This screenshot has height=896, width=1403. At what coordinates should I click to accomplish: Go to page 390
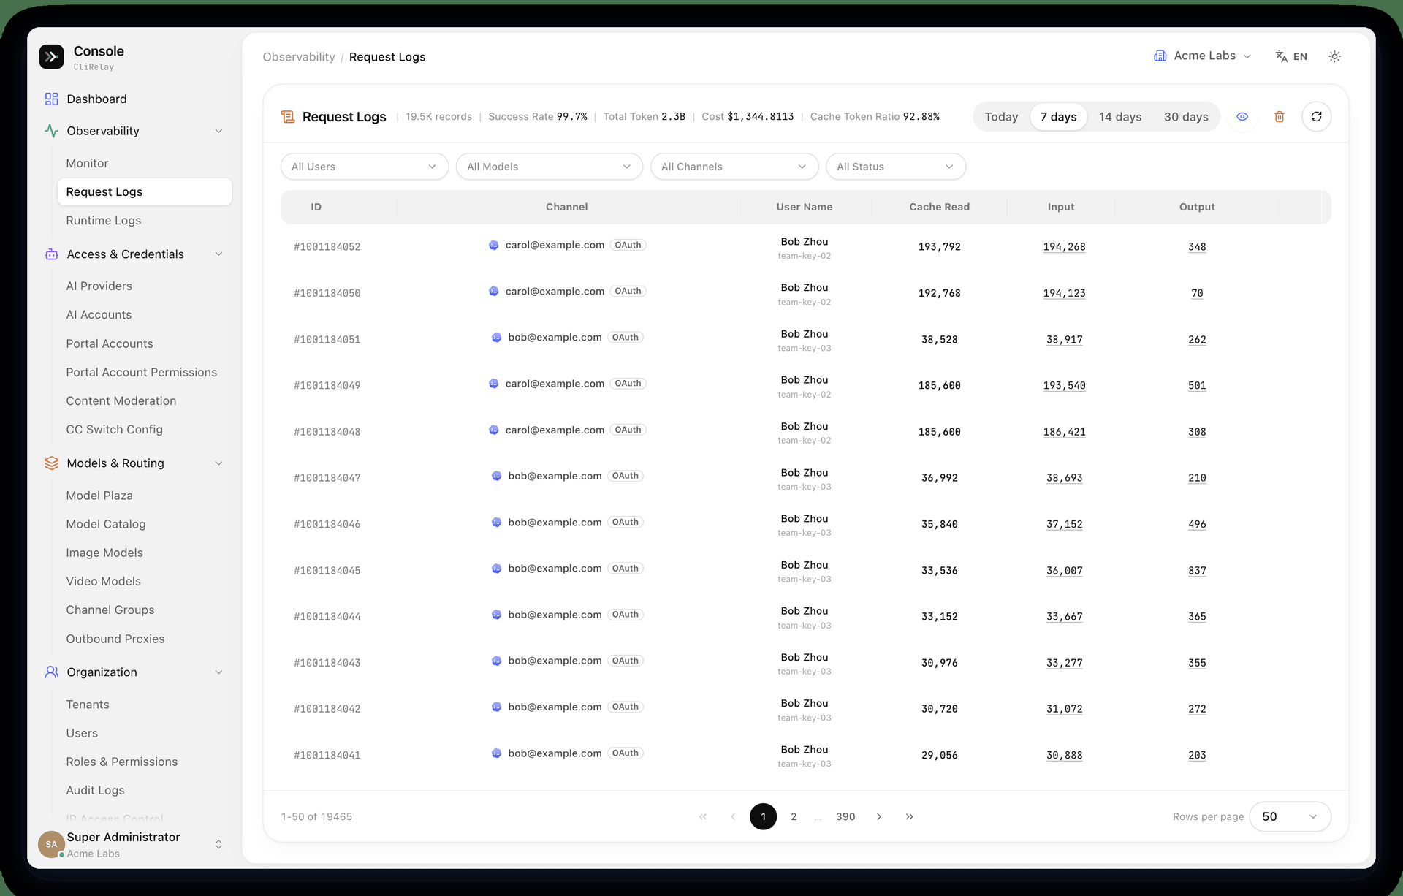pos(845,816)
